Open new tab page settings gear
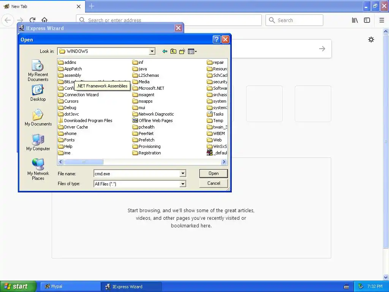389x292 pixels. coord(371,40)
